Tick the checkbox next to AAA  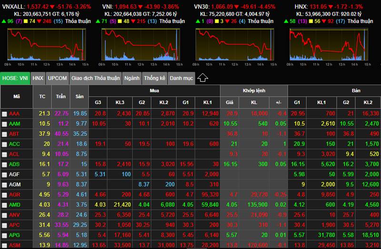(4, 114)
